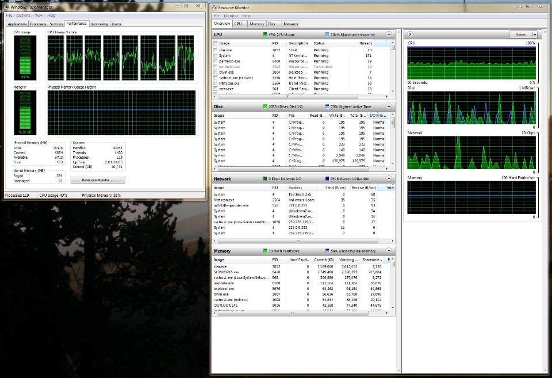Click the Resource Monitor... button in Task Manager
This screenshot has height=378, width=552.
coord(98,180)
